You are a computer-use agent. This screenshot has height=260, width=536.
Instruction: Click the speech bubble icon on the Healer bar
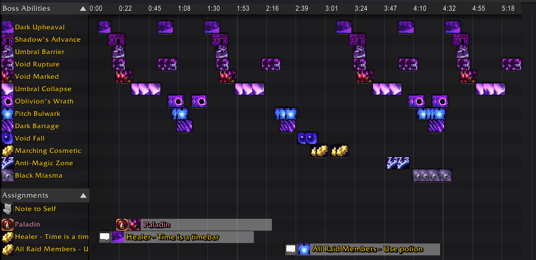[x=105, y=237]
